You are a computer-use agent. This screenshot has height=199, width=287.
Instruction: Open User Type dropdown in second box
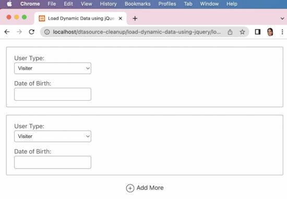tap(53, 136)
